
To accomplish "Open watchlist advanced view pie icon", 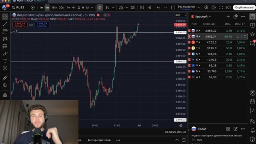I will (236, 16).
